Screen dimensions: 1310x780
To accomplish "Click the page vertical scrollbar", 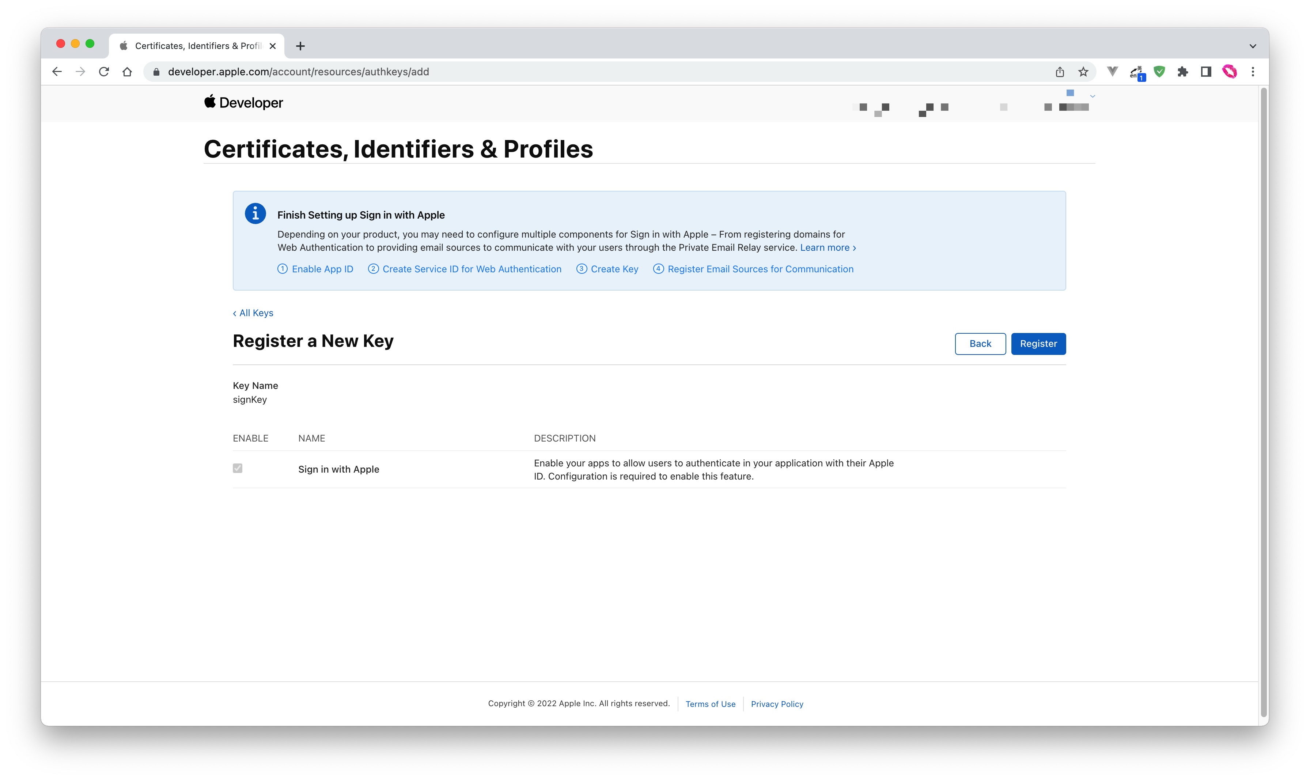I will (x=1263, y=368).
